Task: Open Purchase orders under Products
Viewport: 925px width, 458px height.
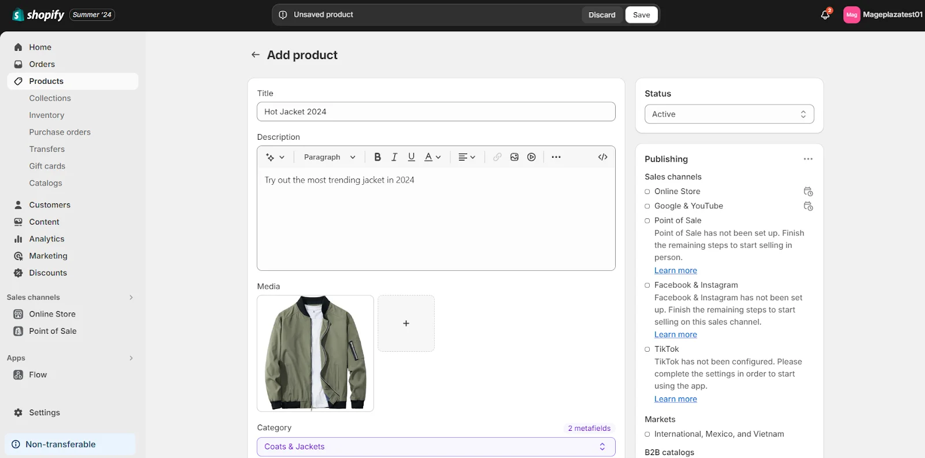Action: [60, 132]
